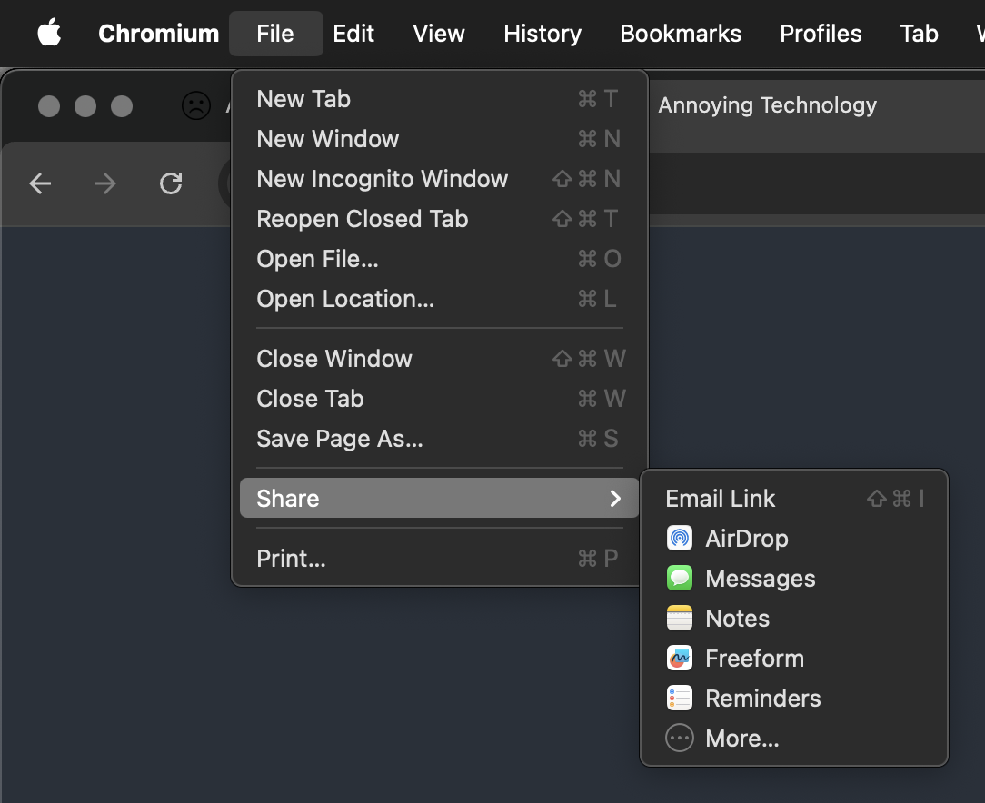
Task: Open the Tab menu
Action: [919, 34]
